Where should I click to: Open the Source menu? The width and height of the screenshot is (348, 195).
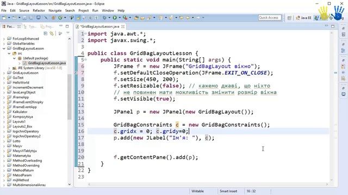pos(24,10)
